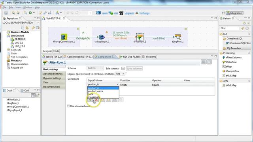Viewport: 253px width, 142px height.
Task: Click the Edit schema ellipsis button
Action: pos(123,69)
